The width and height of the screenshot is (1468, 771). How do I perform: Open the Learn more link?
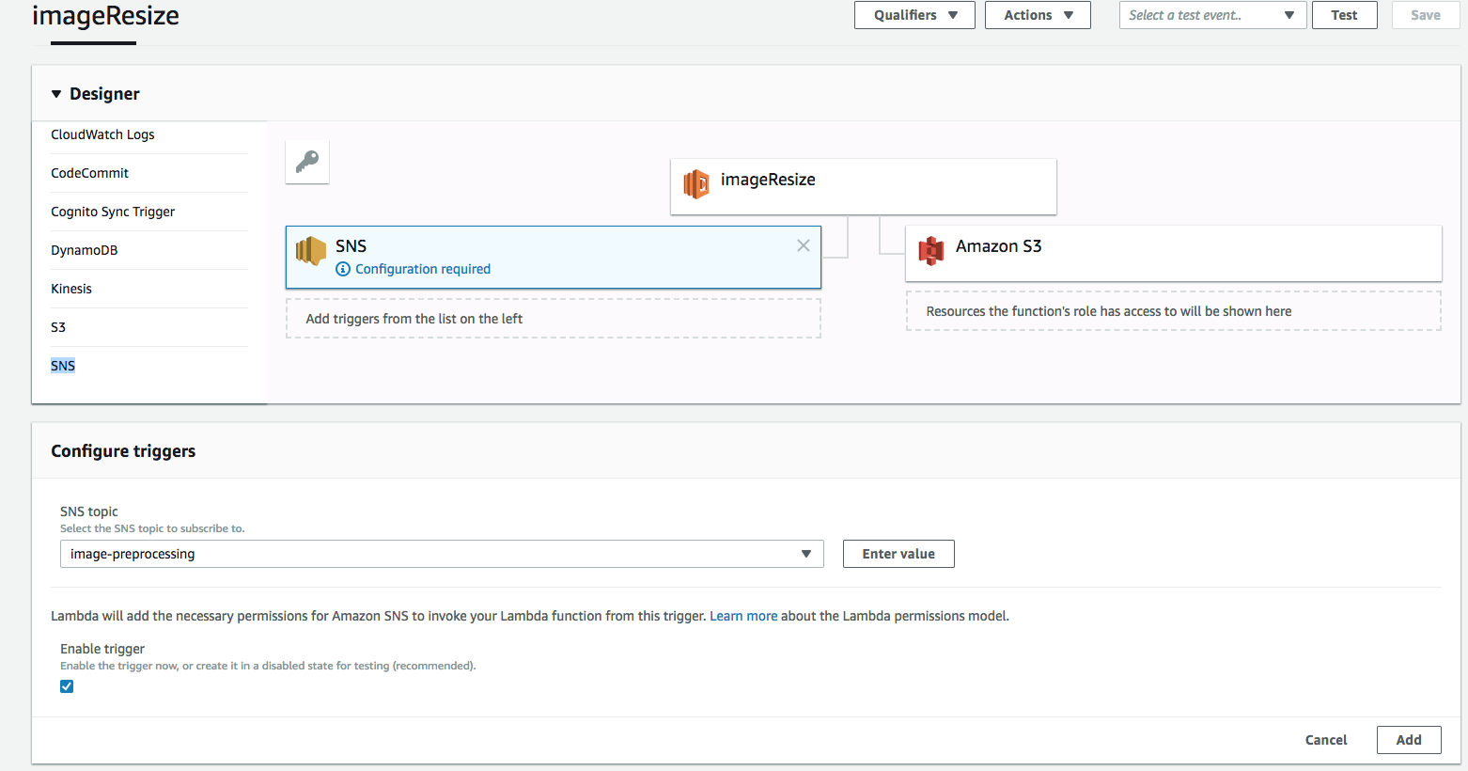pyautogui.click(x=743, y=616)
